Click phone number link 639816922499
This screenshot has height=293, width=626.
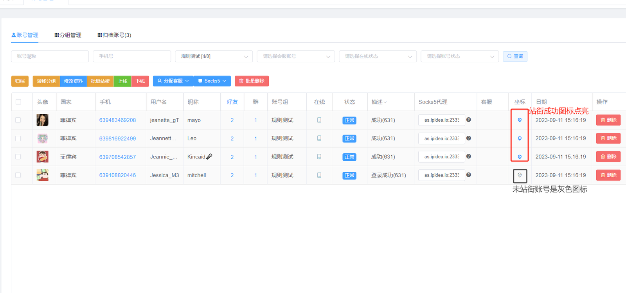[117, 138]
